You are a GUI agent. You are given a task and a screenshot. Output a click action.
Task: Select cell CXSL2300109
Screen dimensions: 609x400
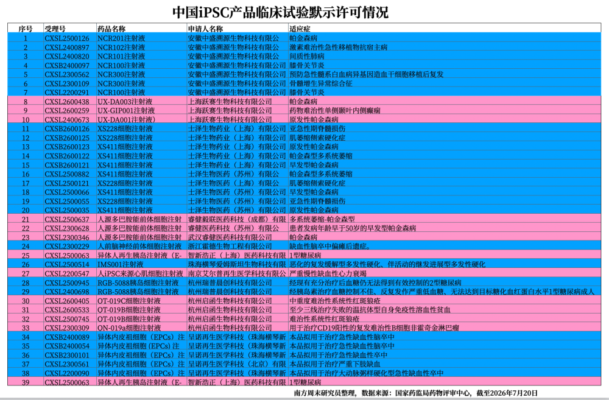click(x=67, y=83)
